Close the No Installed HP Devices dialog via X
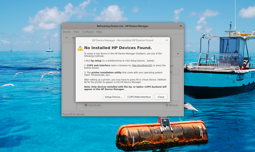This screenshot has height=152, width=255. tap(167, 40)
